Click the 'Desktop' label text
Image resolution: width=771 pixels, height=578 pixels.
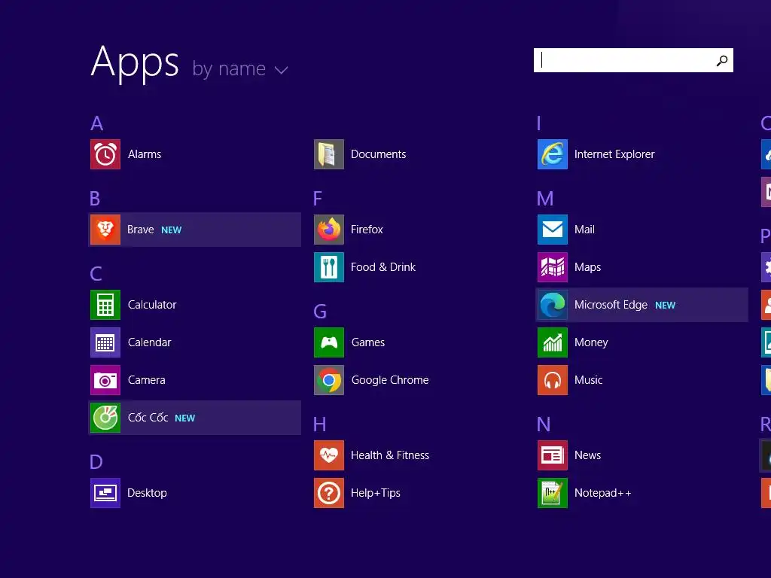coord(147,493)
